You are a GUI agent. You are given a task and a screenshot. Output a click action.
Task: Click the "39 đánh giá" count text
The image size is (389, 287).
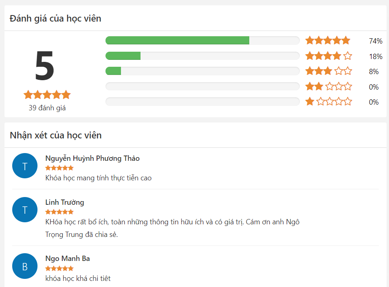click(x=47, y=108)
